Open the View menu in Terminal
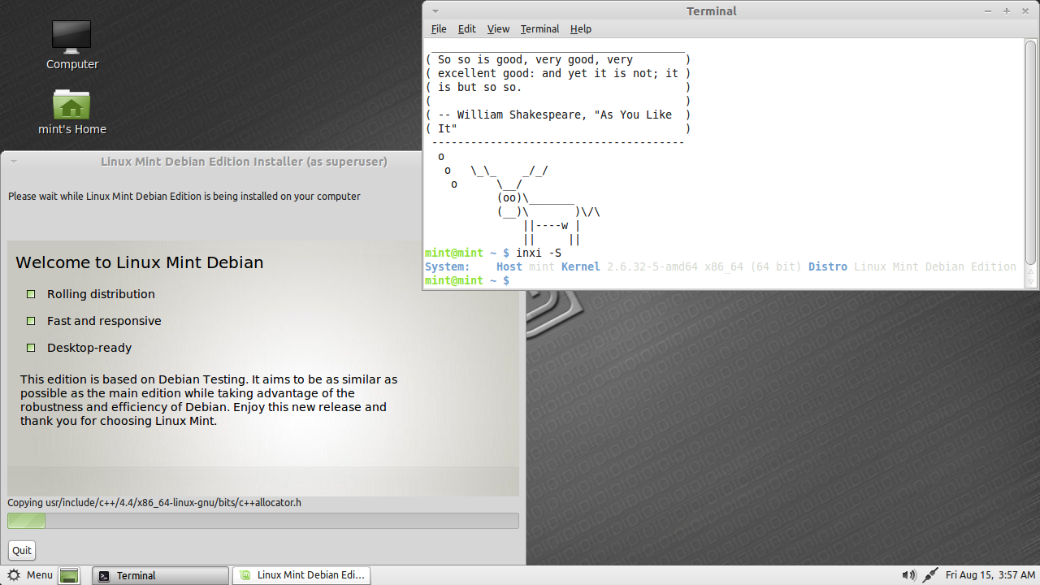Image resolution: width=1040 pixels, height=585 pixels. 498,28
